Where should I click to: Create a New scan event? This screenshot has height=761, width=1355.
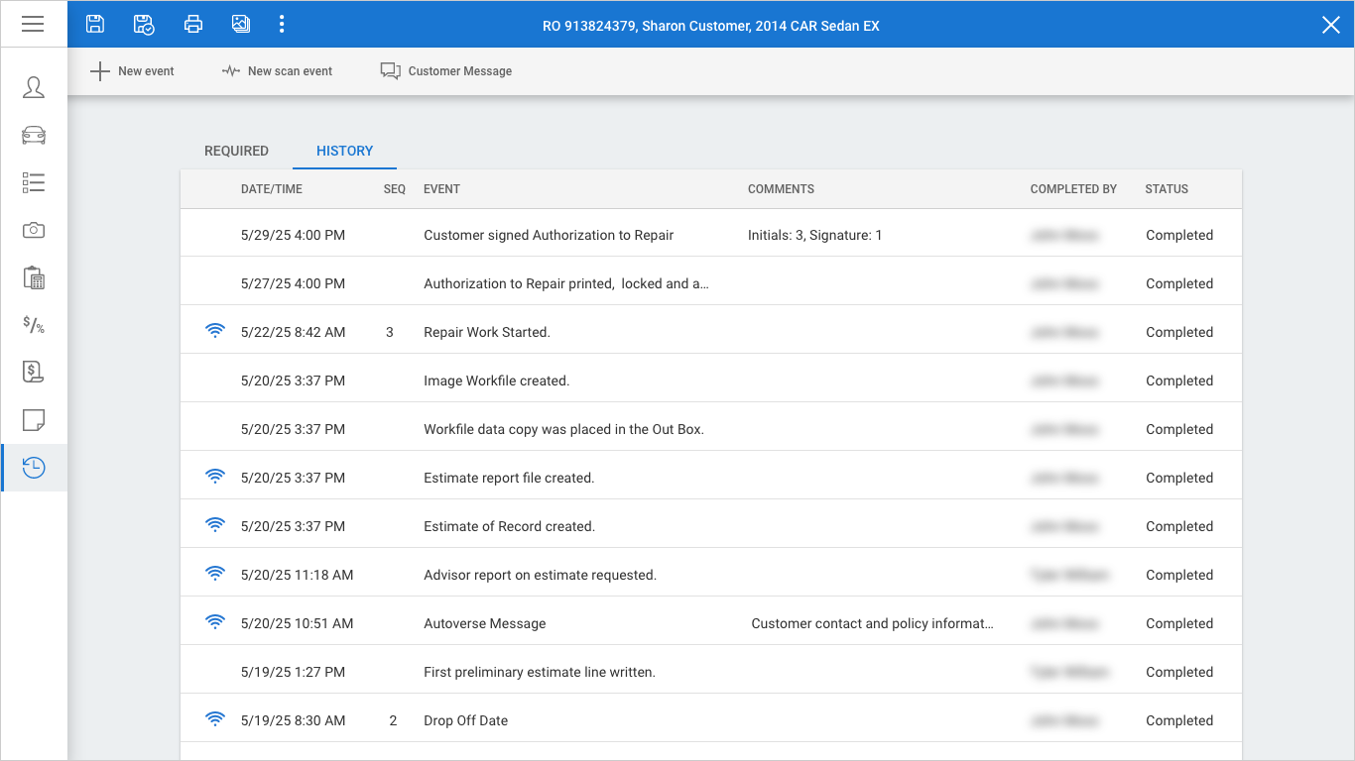[277, 71]
